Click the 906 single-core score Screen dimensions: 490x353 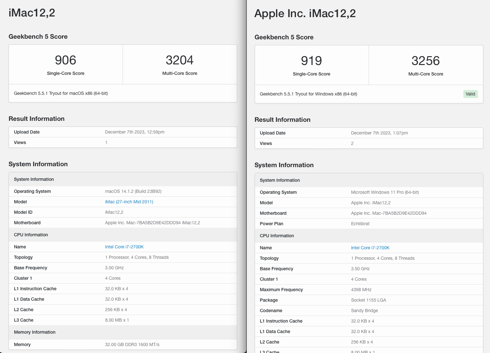pyautogui.click(x=65, y=60)
